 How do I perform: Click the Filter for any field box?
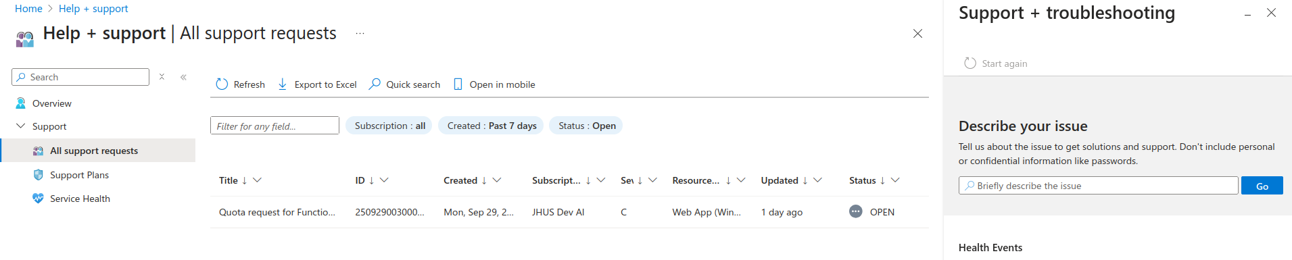[274, 126]
